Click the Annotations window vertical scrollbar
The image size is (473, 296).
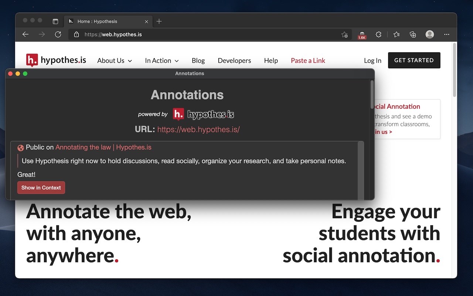(x=372, y=95)
